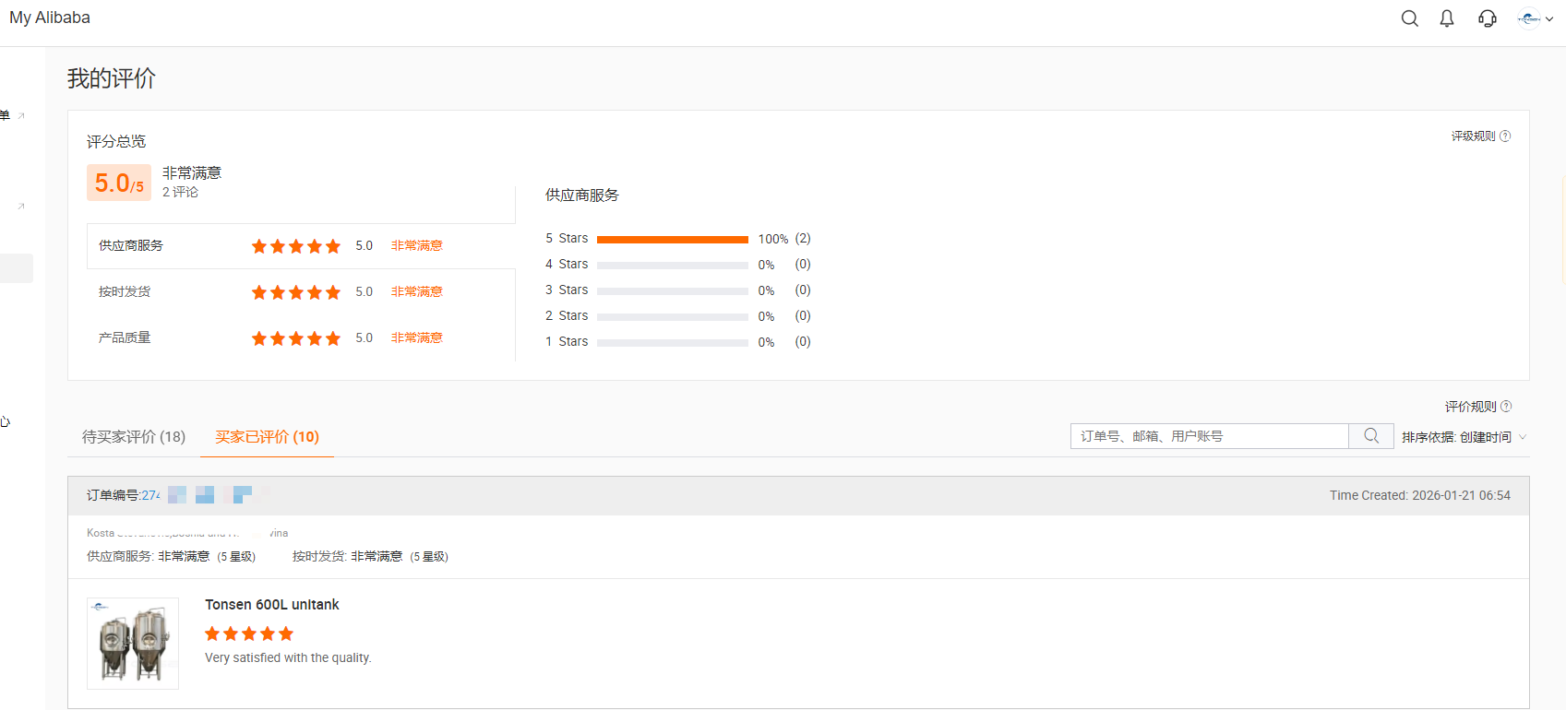This screenshot has height=710, width=1566.
Task: Expand the 排序依据 创建时间 sort dropdown
Action: pyautogui.click(x=1464, y=437)
